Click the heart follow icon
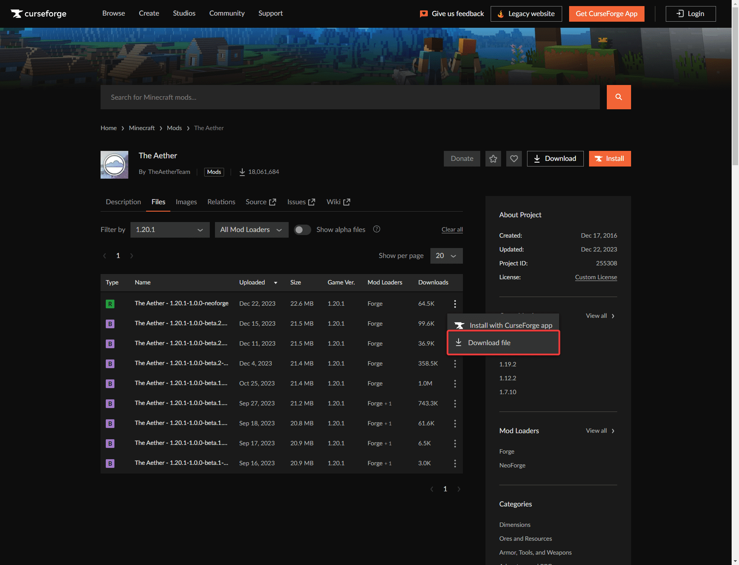The height and width of the screenshot is (565, 739). click(514, 159)
